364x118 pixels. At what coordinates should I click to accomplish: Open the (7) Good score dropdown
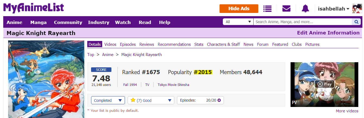(x=151, y=100)
